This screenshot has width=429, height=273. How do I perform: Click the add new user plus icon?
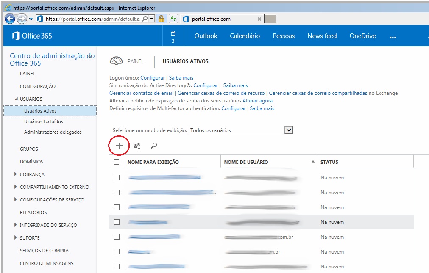coord(119,146)
